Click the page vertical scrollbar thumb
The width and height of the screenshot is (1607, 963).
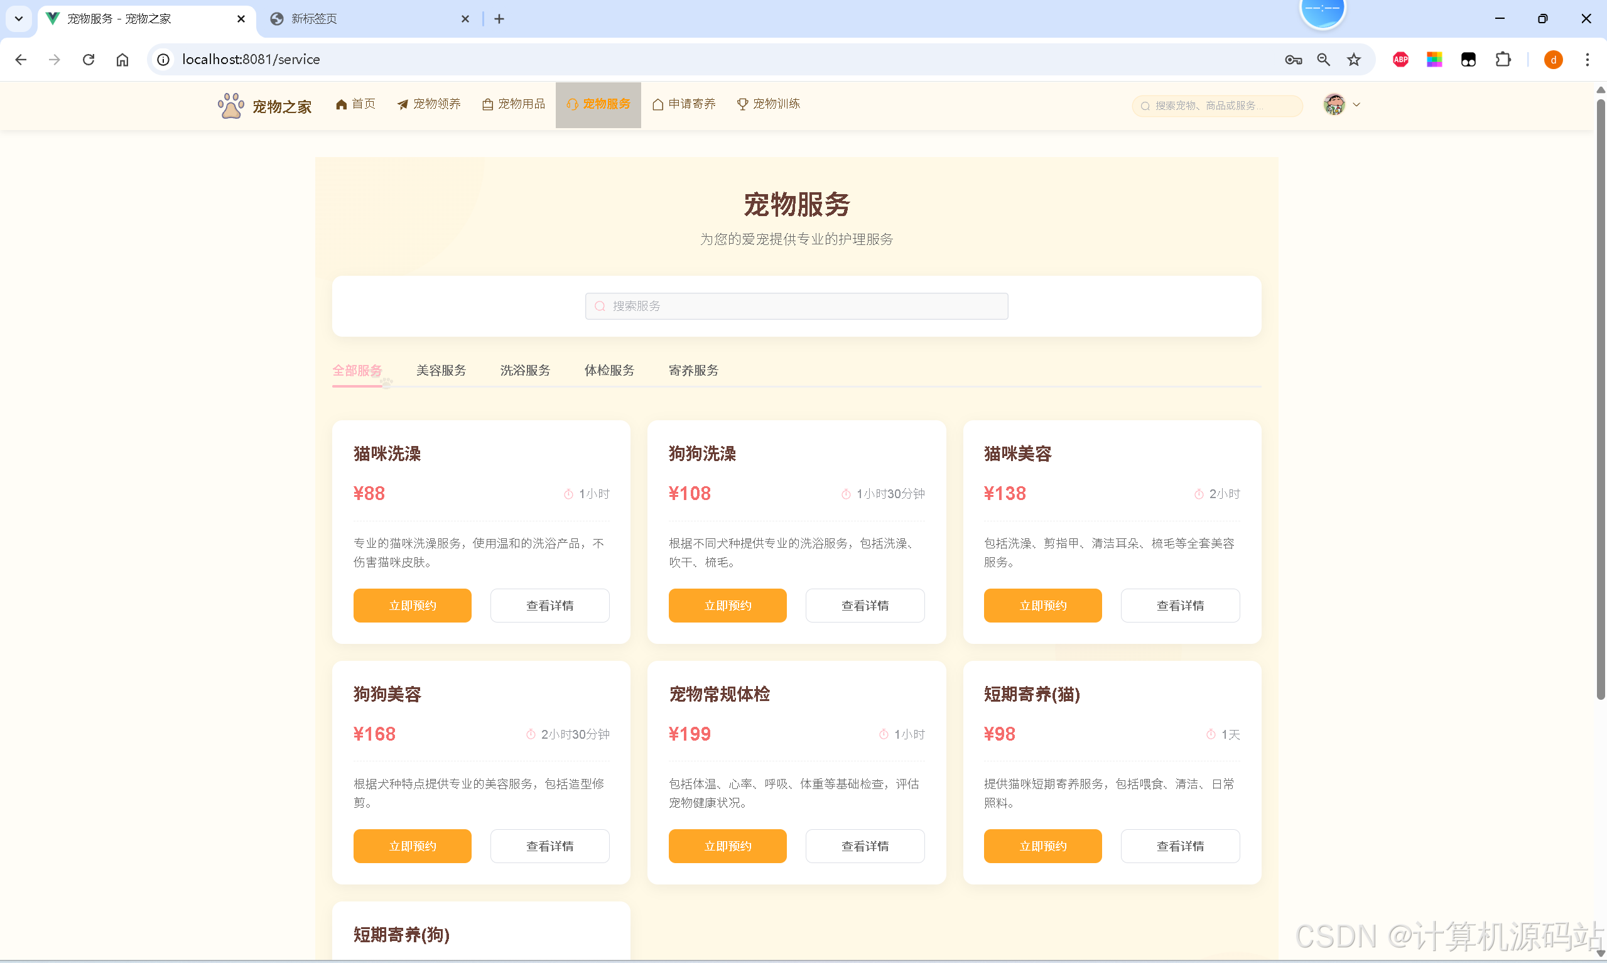[1601, 399]
